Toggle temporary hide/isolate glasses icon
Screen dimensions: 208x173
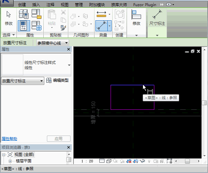pyautogui.click(x=142, y=161)
